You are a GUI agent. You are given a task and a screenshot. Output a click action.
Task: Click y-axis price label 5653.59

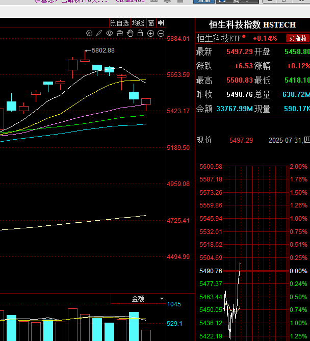click(178, 75)
